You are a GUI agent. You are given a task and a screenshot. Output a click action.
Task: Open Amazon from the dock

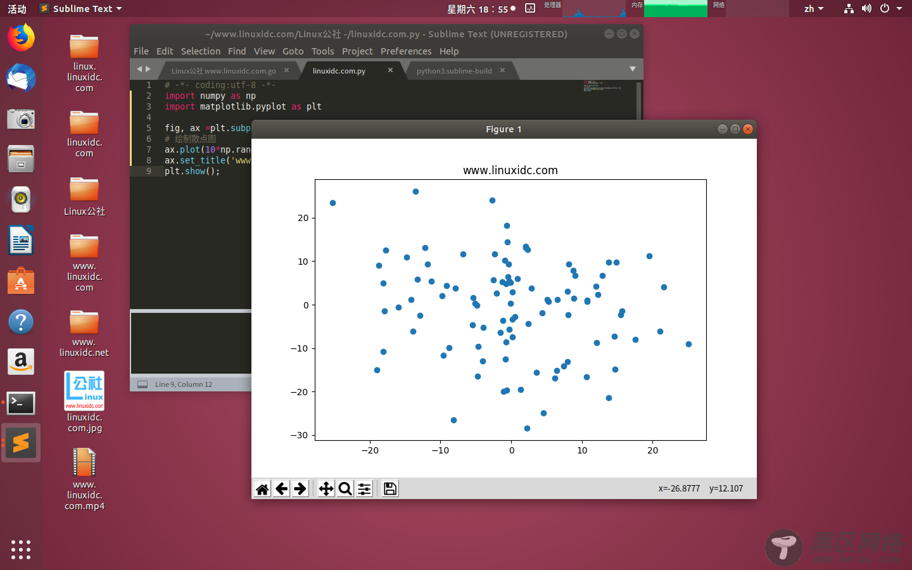tap(21, 362)
